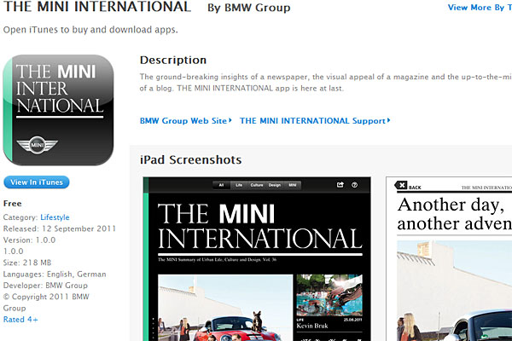Click the Lifestyle category link
This screenshot has width=512, height=341.
tap(55, 217)
